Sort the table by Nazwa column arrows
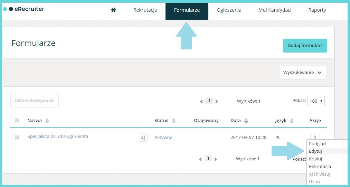The height and width of the screenshot is (187, 350). tap(47, 121)
